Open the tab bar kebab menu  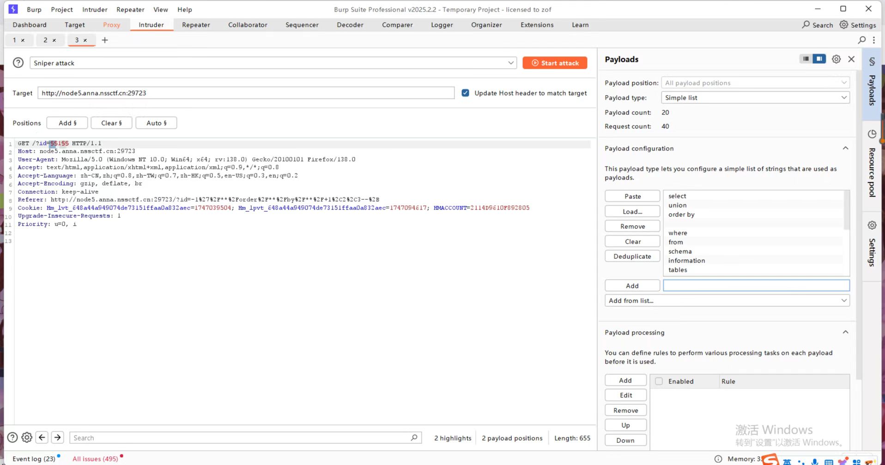[x=874, y=40]
